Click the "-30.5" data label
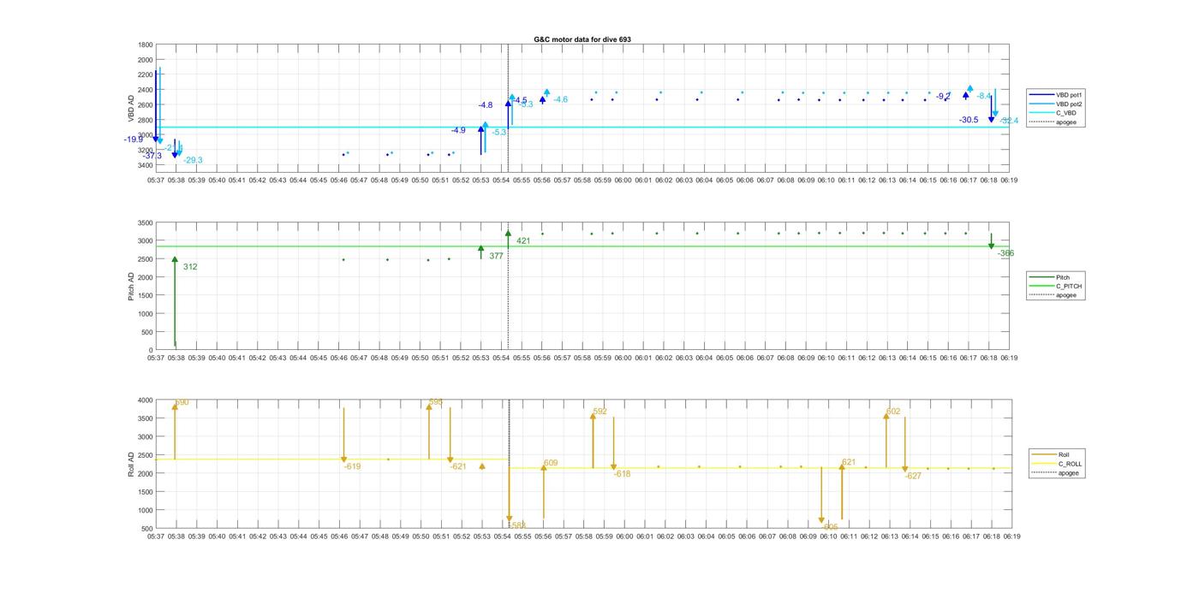This screenshot has height=593, width=1199. pyautogui.click(x=969, y=120)
